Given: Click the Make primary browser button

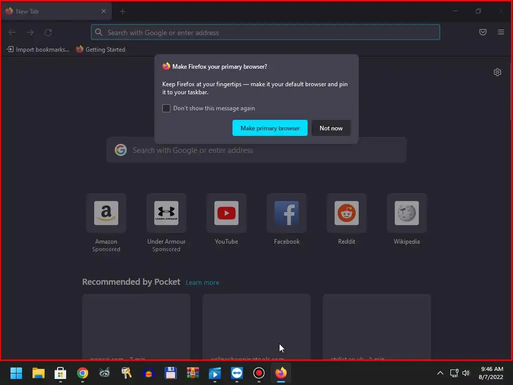Looking at the screenshot, I should (x=270, y=128).
